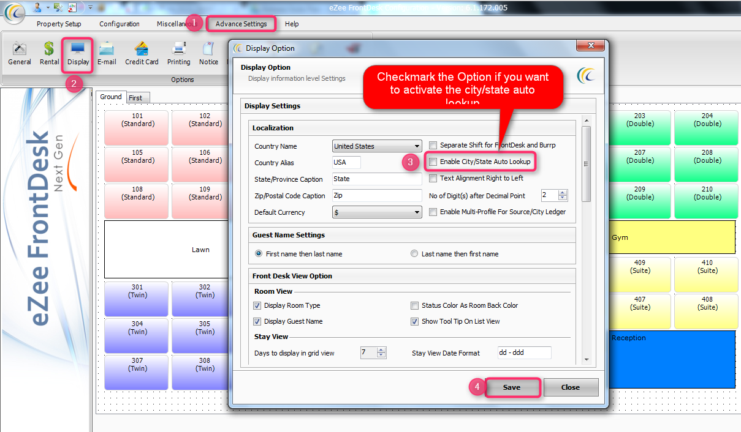
Task: Click the Close button in dialog
Action: point(571,387)
